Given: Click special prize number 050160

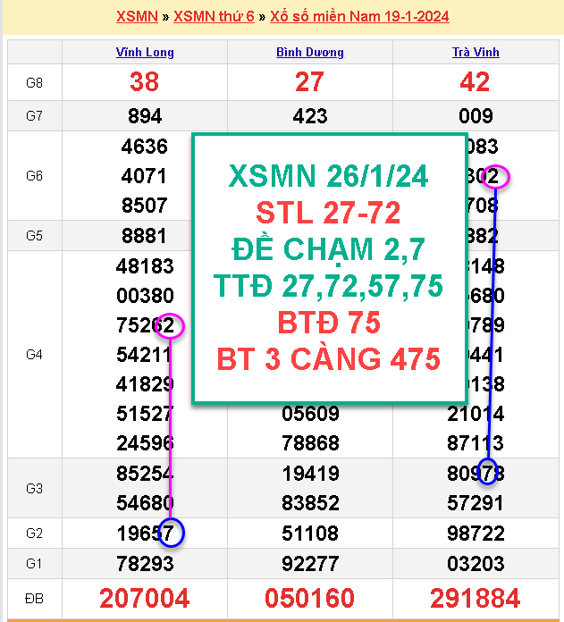Looking at the screenshot, I should [309, 598].
